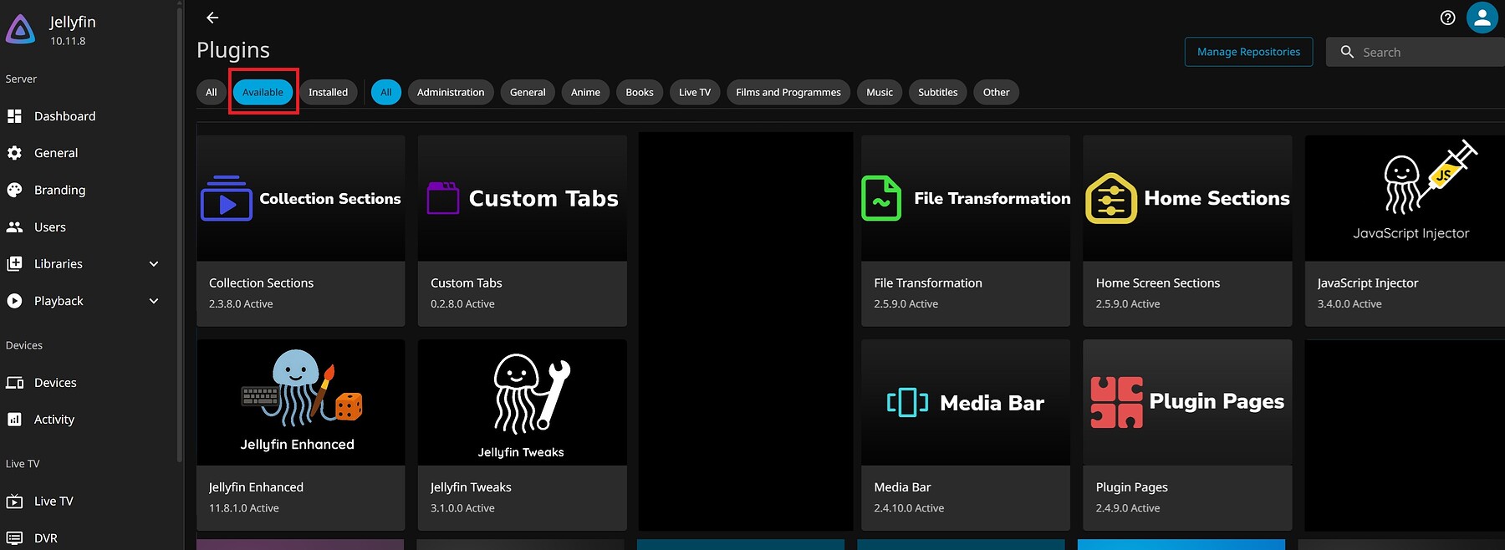The height and width of the screenshot is (550, 1505).
Task: Filter by General category chip
Action: click(x=528, y=92)
